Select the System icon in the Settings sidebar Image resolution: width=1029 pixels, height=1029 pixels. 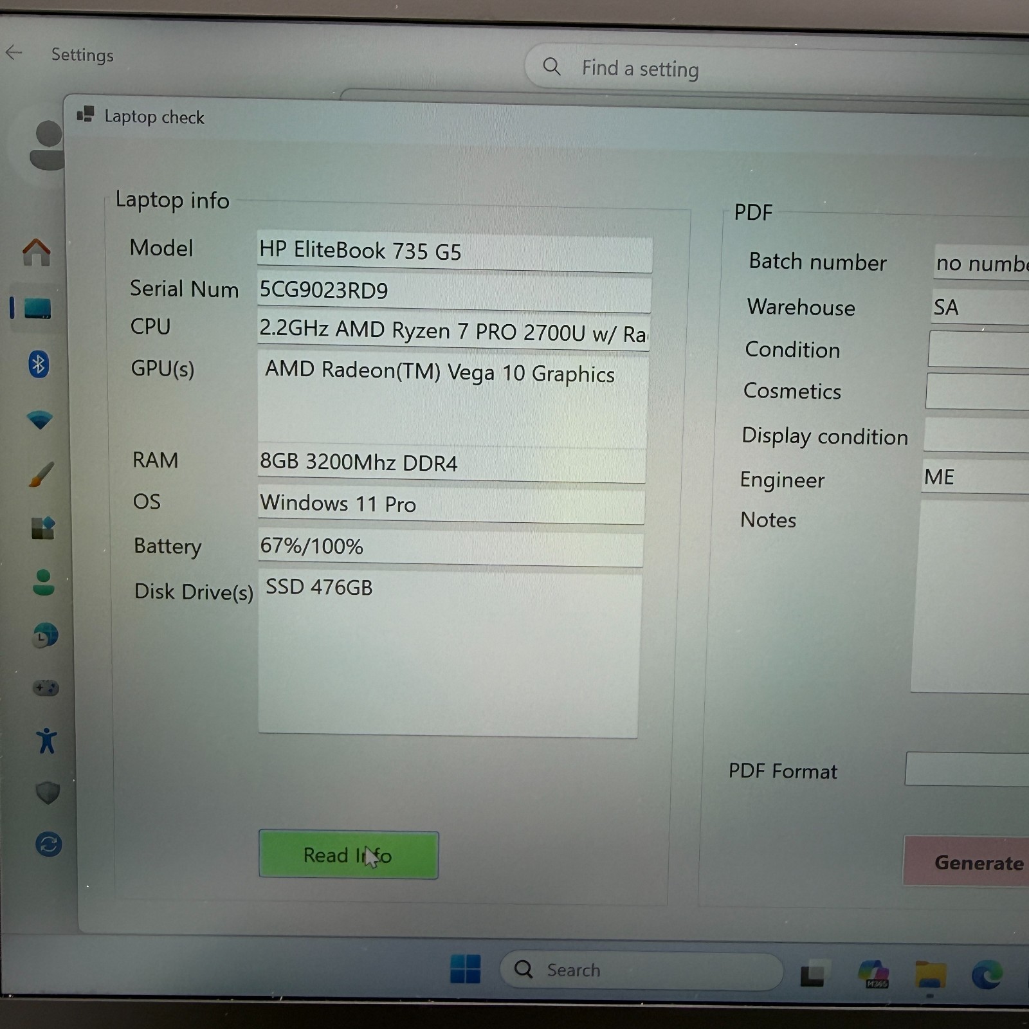37,308
